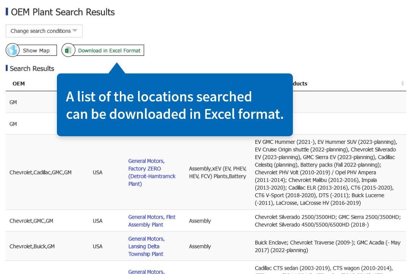
Task: Click the Excel spreadsheet icon
Action: click(x=68, y=50)
